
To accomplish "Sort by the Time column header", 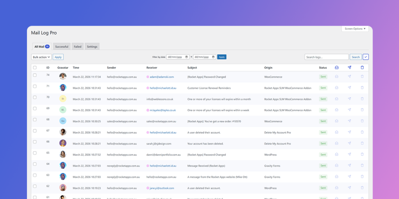I will click(76, 68).
